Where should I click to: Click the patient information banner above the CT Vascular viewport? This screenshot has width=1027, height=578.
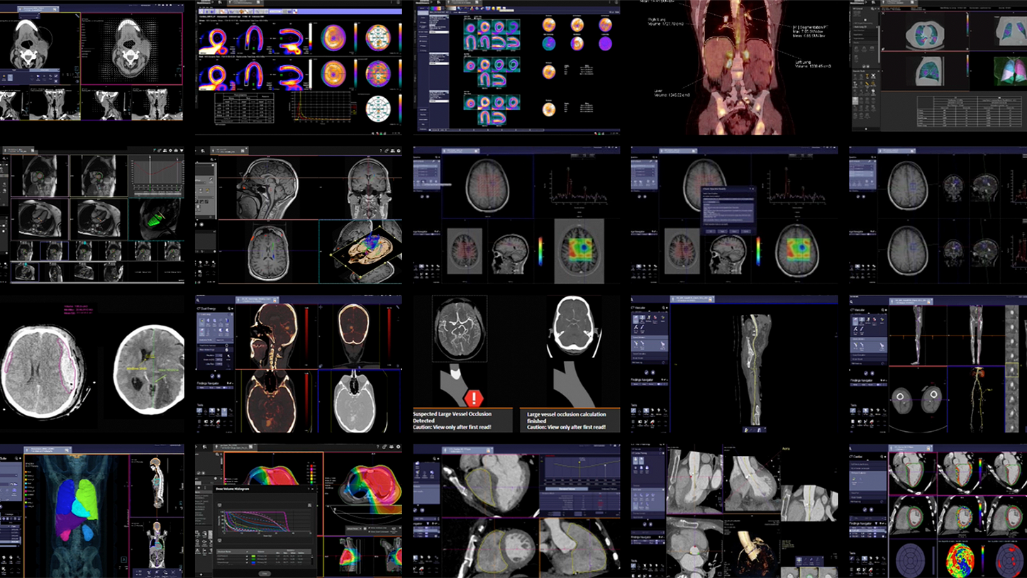tap(692, 299)
